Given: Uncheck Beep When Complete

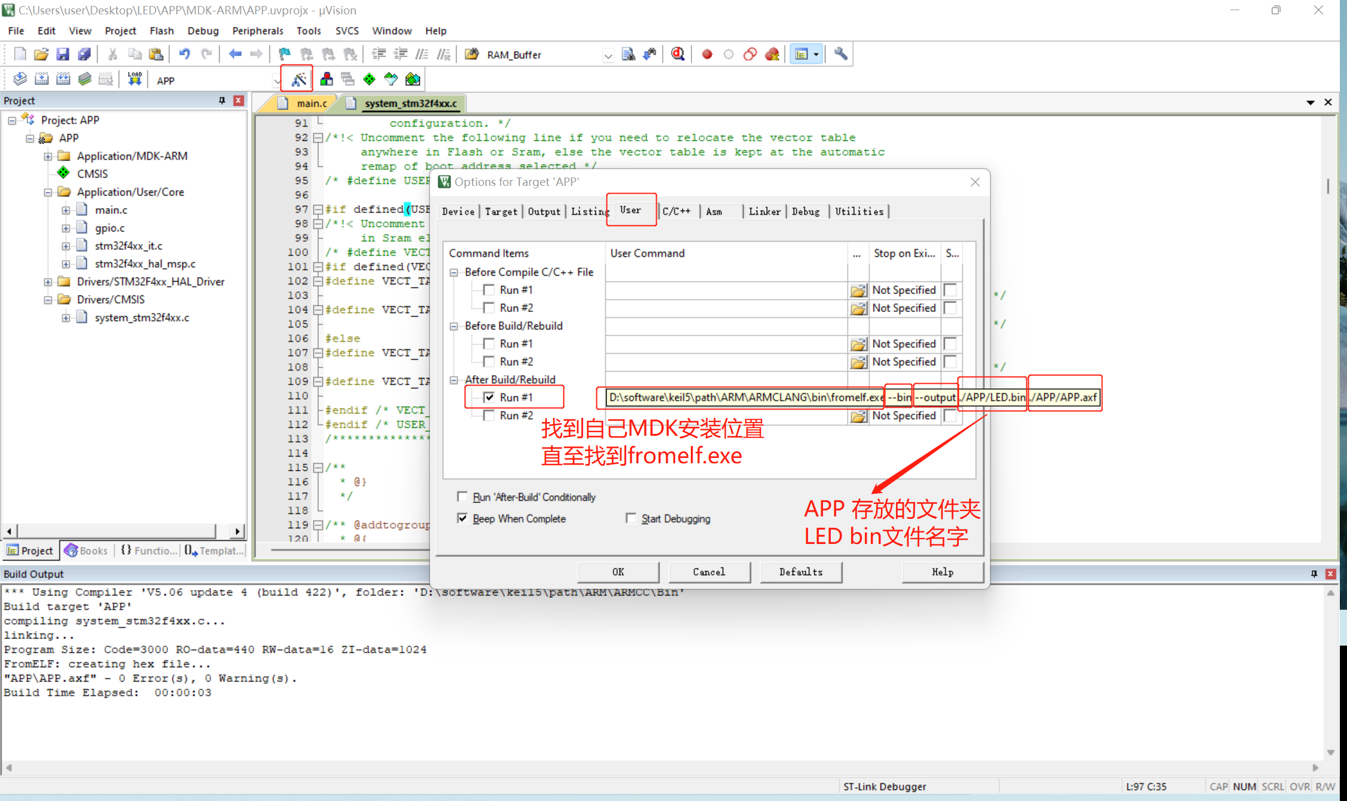Looking at the screenshot, I should click(x=462, y=518).
